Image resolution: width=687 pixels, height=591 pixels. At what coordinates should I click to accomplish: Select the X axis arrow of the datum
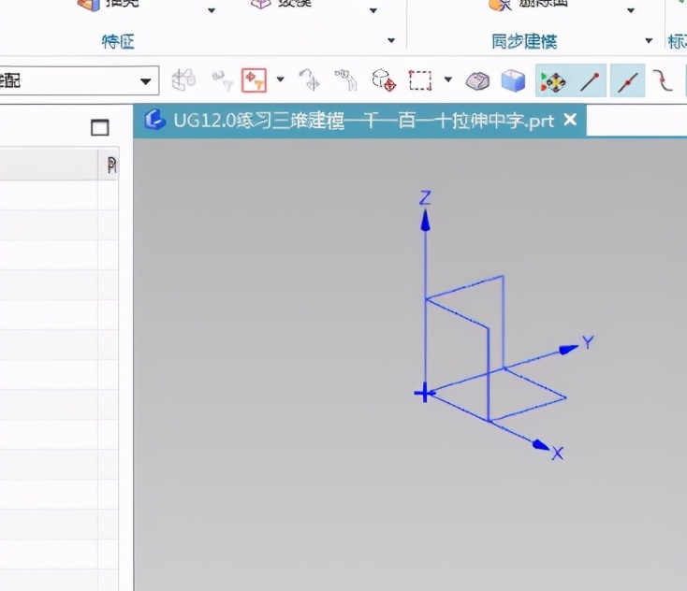coord(541,445)
